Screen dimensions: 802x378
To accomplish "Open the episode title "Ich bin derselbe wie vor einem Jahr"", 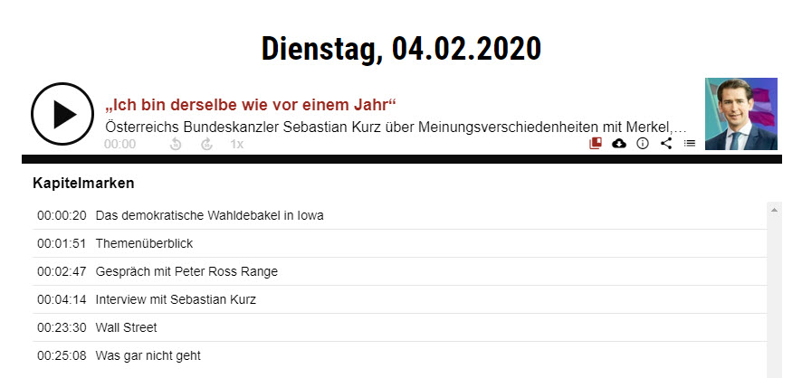I will click(251, 104).
